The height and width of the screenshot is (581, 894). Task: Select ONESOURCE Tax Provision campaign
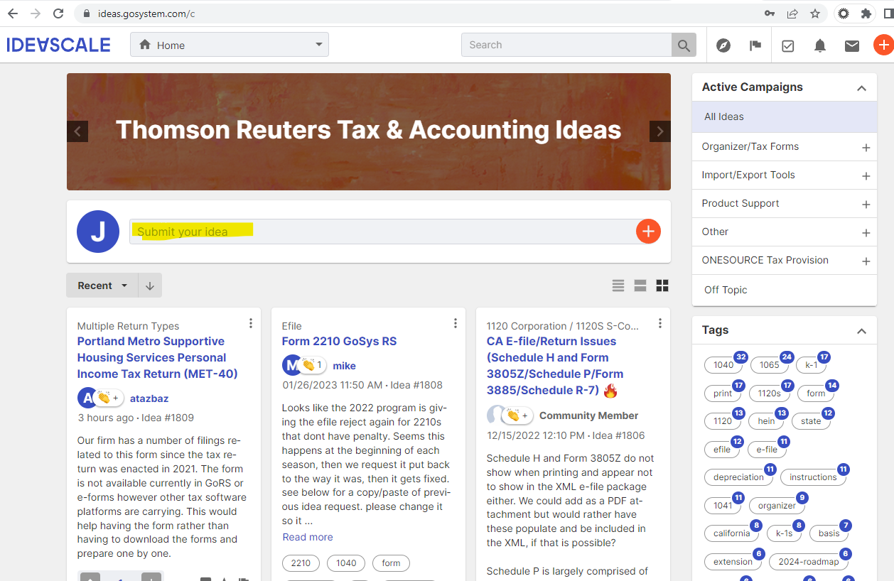(x=765, y=260)
